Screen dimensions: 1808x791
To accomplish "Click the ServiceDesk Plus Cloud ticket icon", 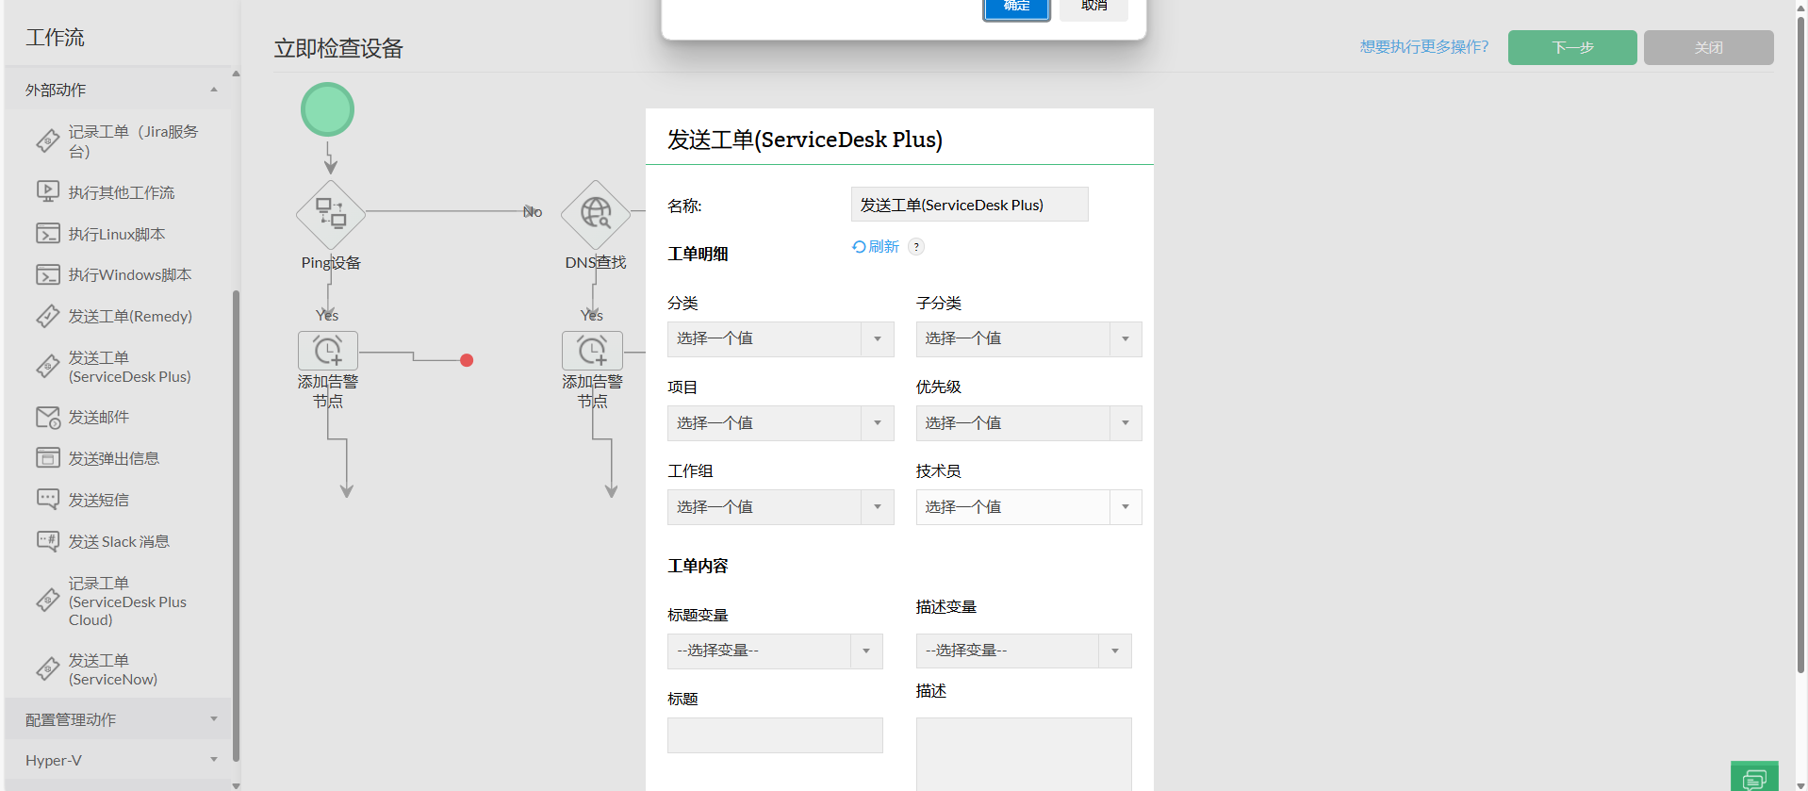I will 48,601.
